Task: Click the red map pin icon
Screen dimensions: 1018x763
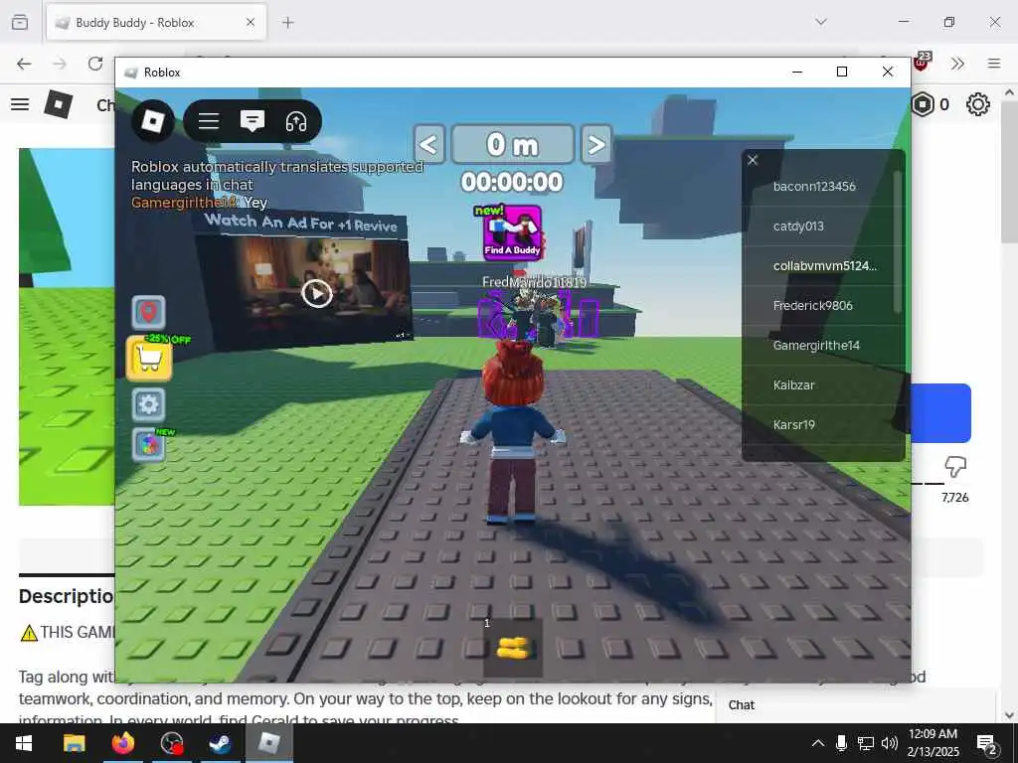Action: (x=149, y=312)
